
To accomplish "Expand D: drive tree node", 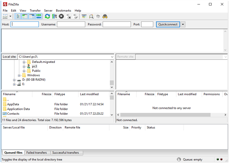I will coord(14,80).
